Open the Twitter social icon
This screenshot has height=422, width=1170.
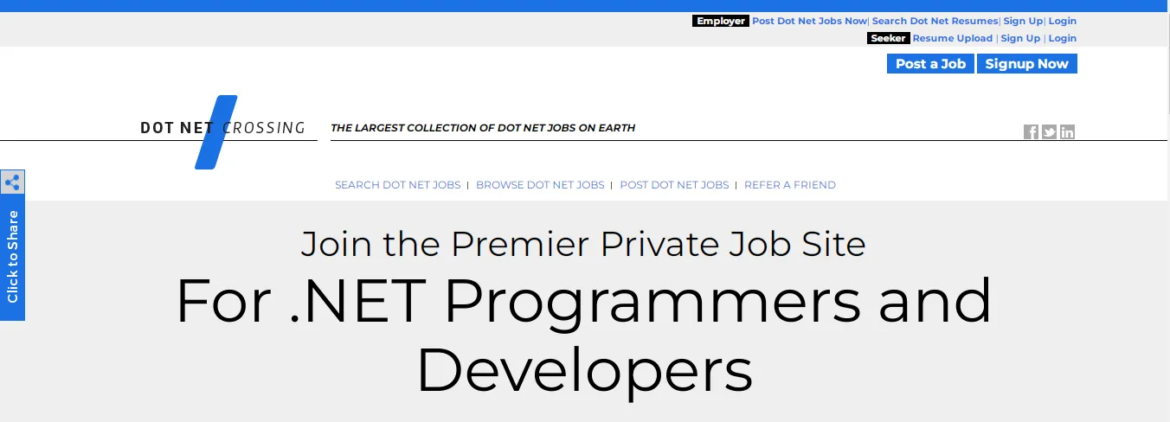pyautogui.click(x=1049, y=132)
